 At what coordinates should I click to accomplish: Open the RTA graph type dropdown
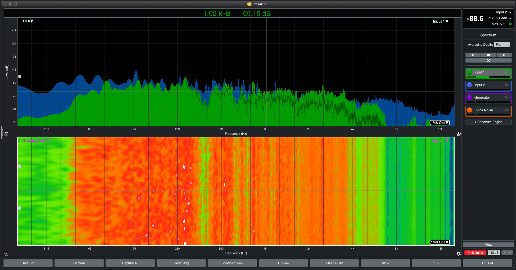(28, 21)
